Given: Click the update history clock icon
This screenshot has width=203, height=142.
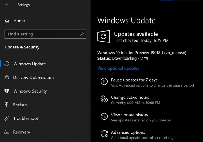Looking at the screenshot, I should (x=104, y=116).
